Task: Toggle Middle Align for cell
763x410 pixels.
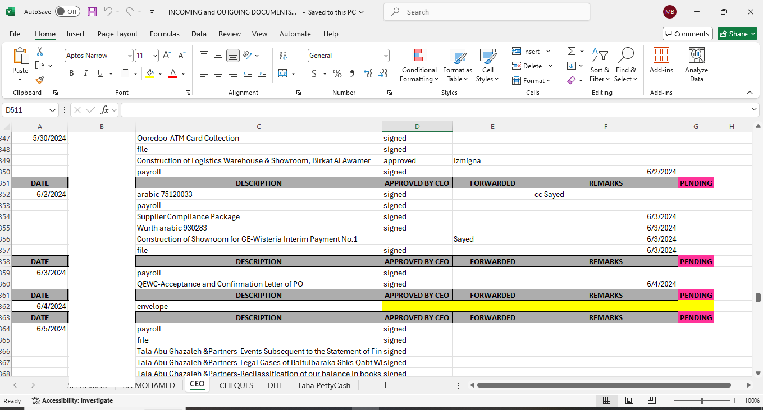Action: coord(218,56)
